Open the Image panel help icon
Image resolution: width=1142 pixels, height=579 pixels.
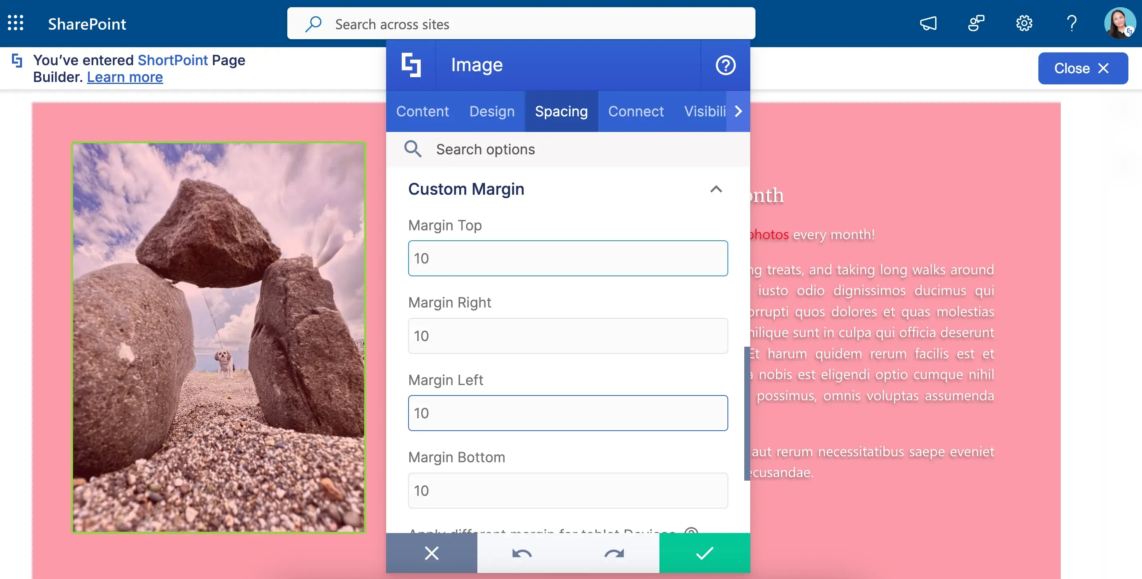pyautogui.click(x=725, y=65)
